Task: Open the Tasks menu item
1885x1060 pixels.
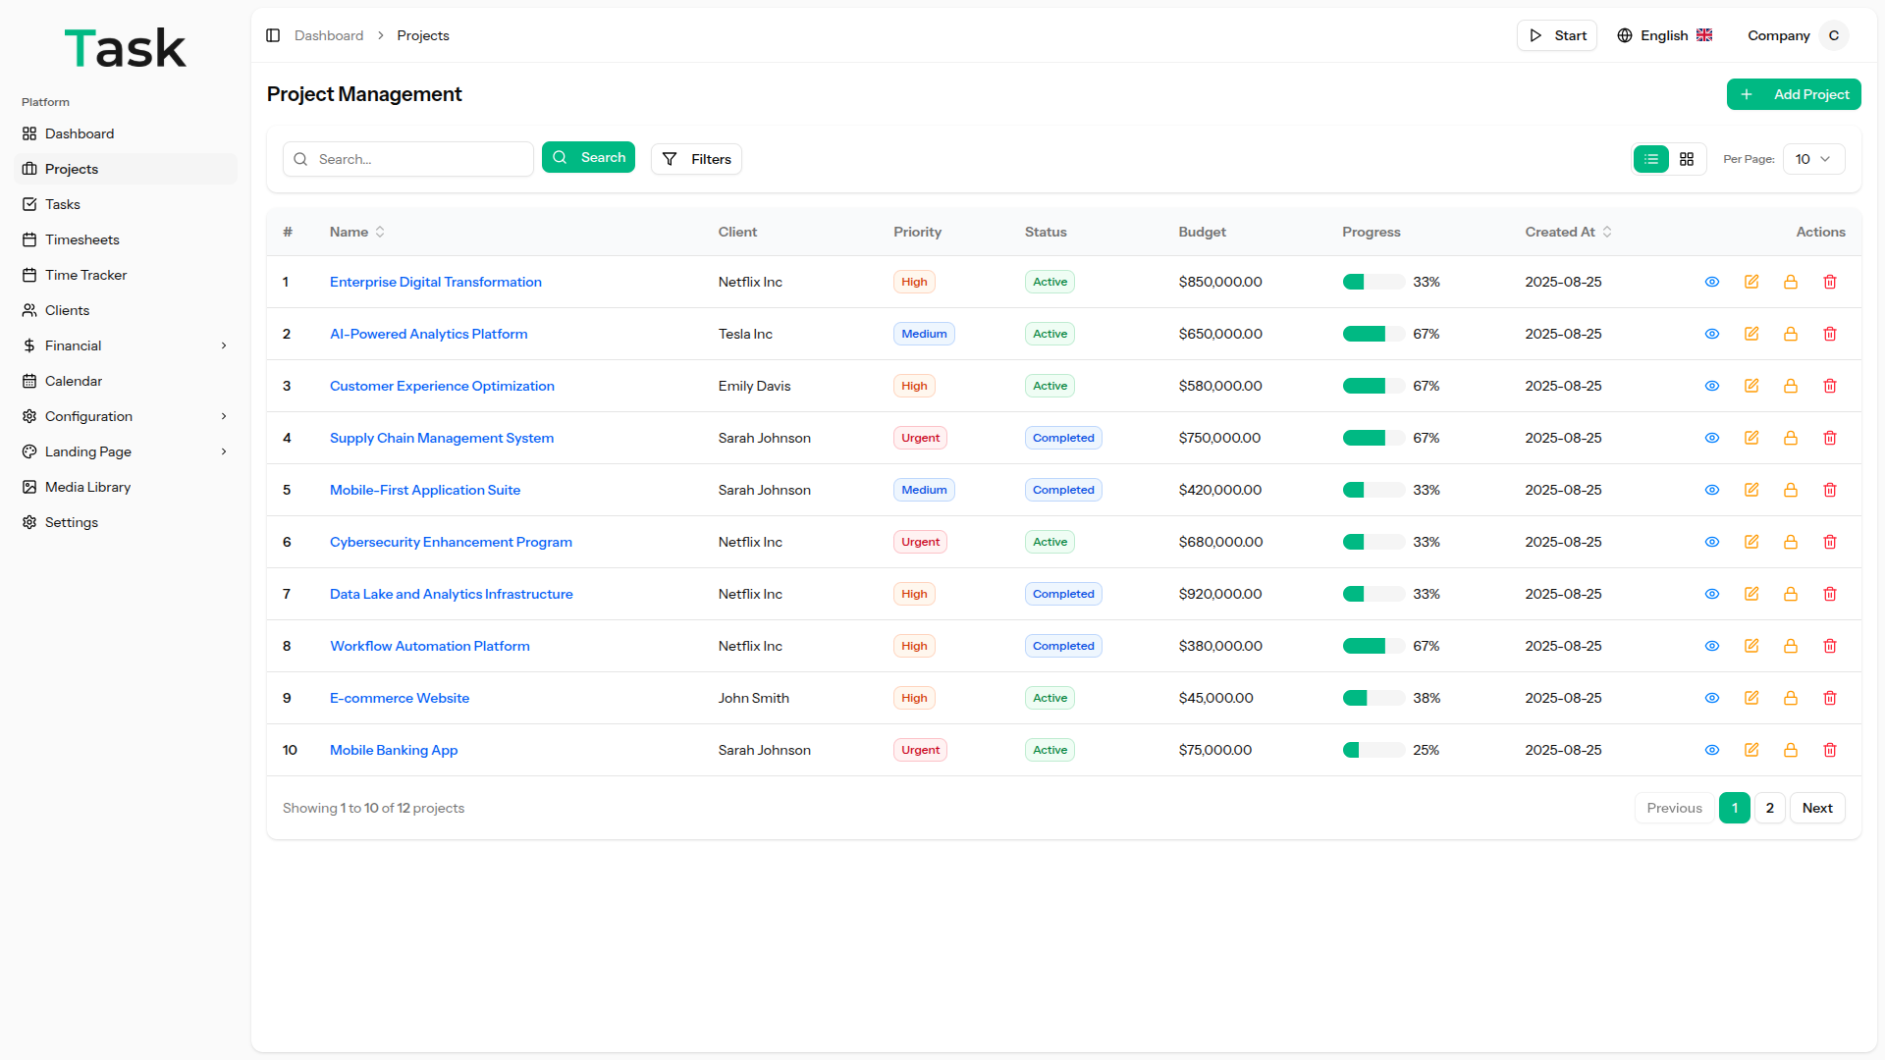Action: [63, 204]
